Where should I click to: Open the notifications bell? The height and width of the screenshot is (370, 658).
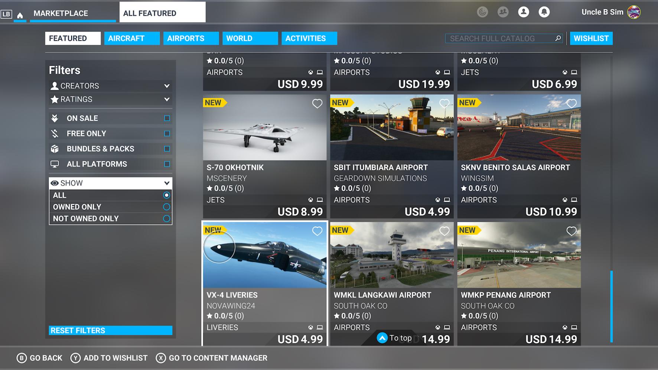[544, 12]
